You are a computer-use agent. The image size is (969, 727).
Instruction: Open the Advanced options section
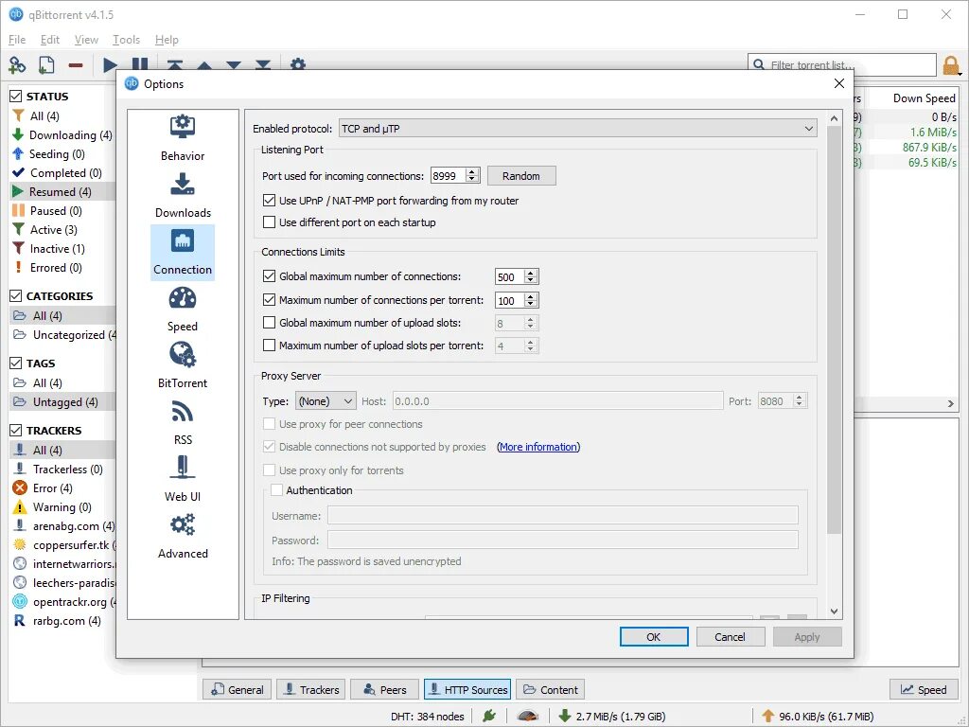pyautogui.click(x=183, y=537)
